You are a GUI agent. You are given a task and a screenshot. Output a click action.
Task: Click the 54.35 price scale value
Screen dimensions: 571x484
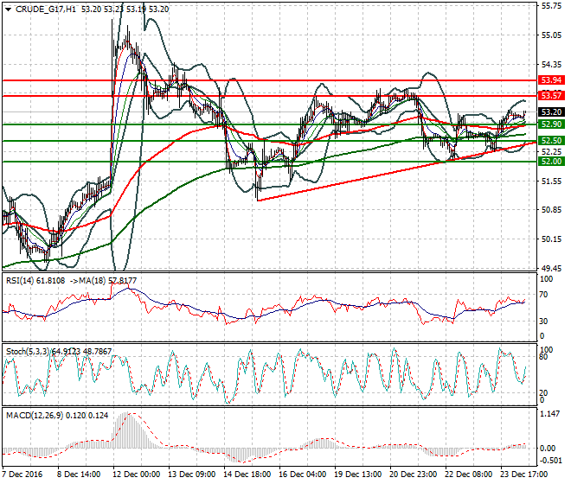(551, 65)
